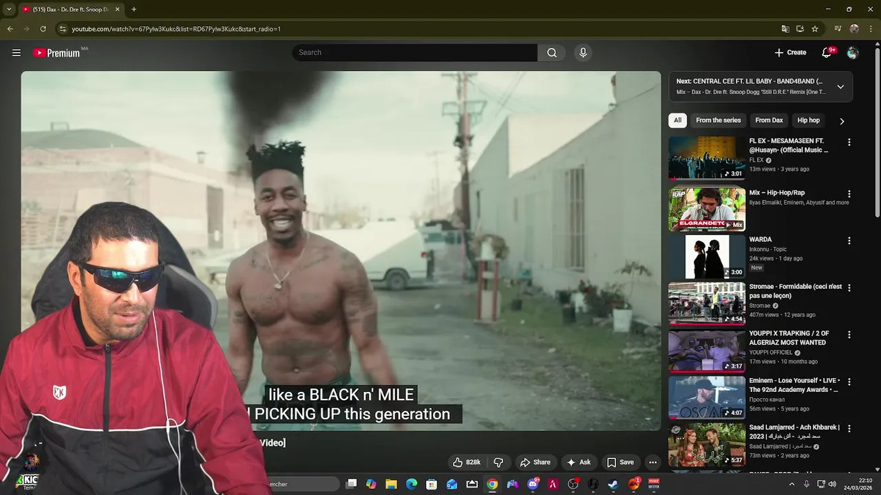Screen dimensions: 881x495
Task: Click the YouTube Premium logo
Action: (x=57, y=52)
